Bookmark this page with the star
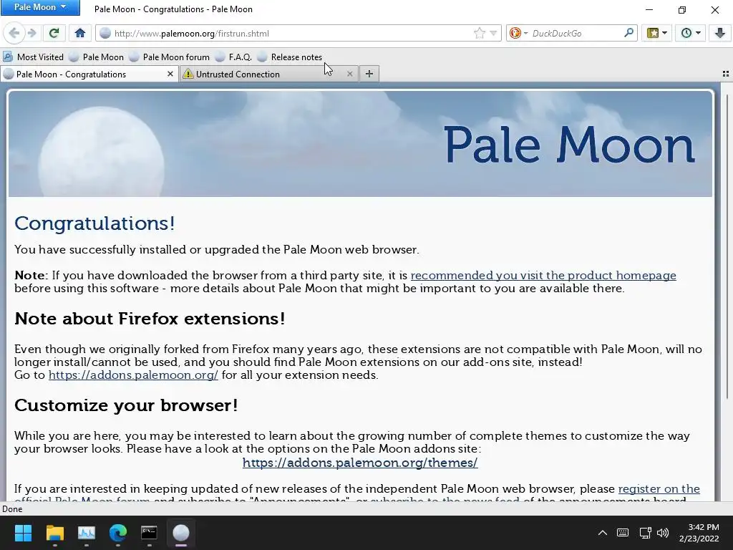The width and height of the screenshot is (733, 550). (479, 33)
